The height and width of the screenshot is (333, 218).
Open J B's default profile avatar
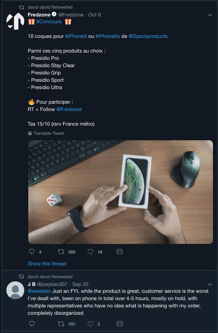pos(15,290)
